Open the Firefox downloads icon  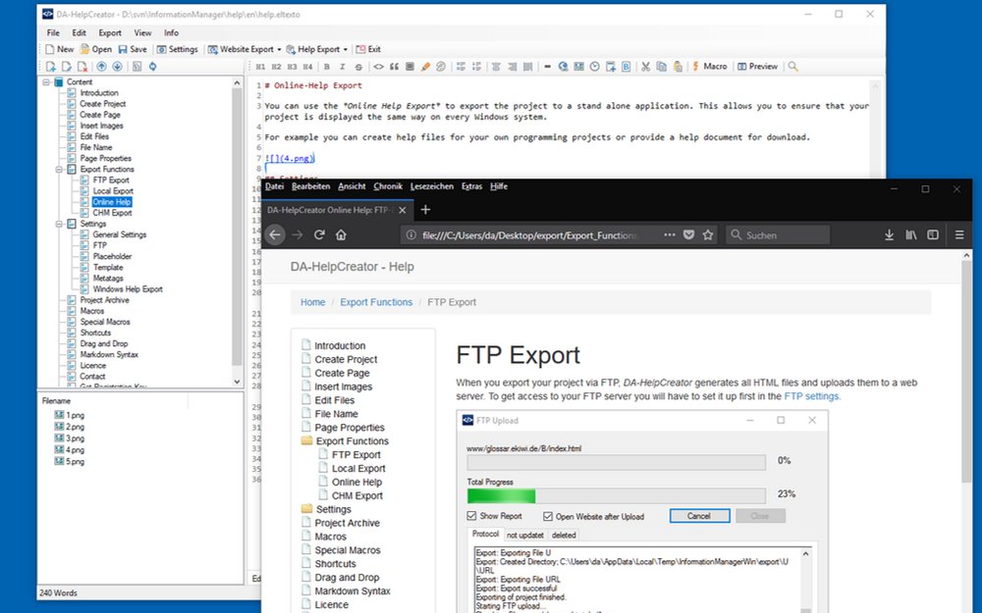point(889,235)
